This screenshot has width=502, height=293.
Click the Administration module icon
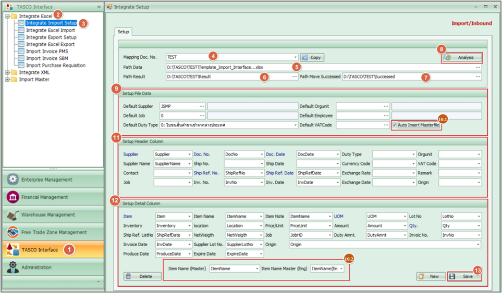pos(13,267)
